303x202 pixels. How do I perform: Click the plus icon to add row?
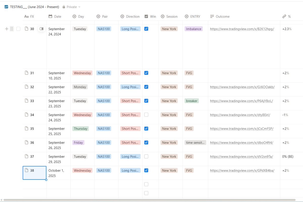7,29
